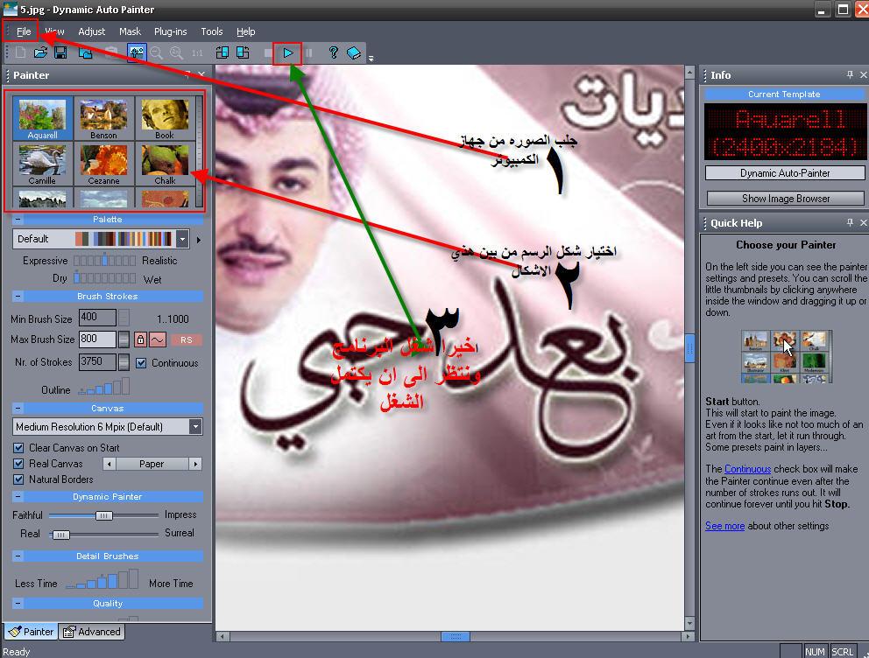869x658 pixels.
Task: Open the Default palette dropdown
Action: tap(182, 239)
